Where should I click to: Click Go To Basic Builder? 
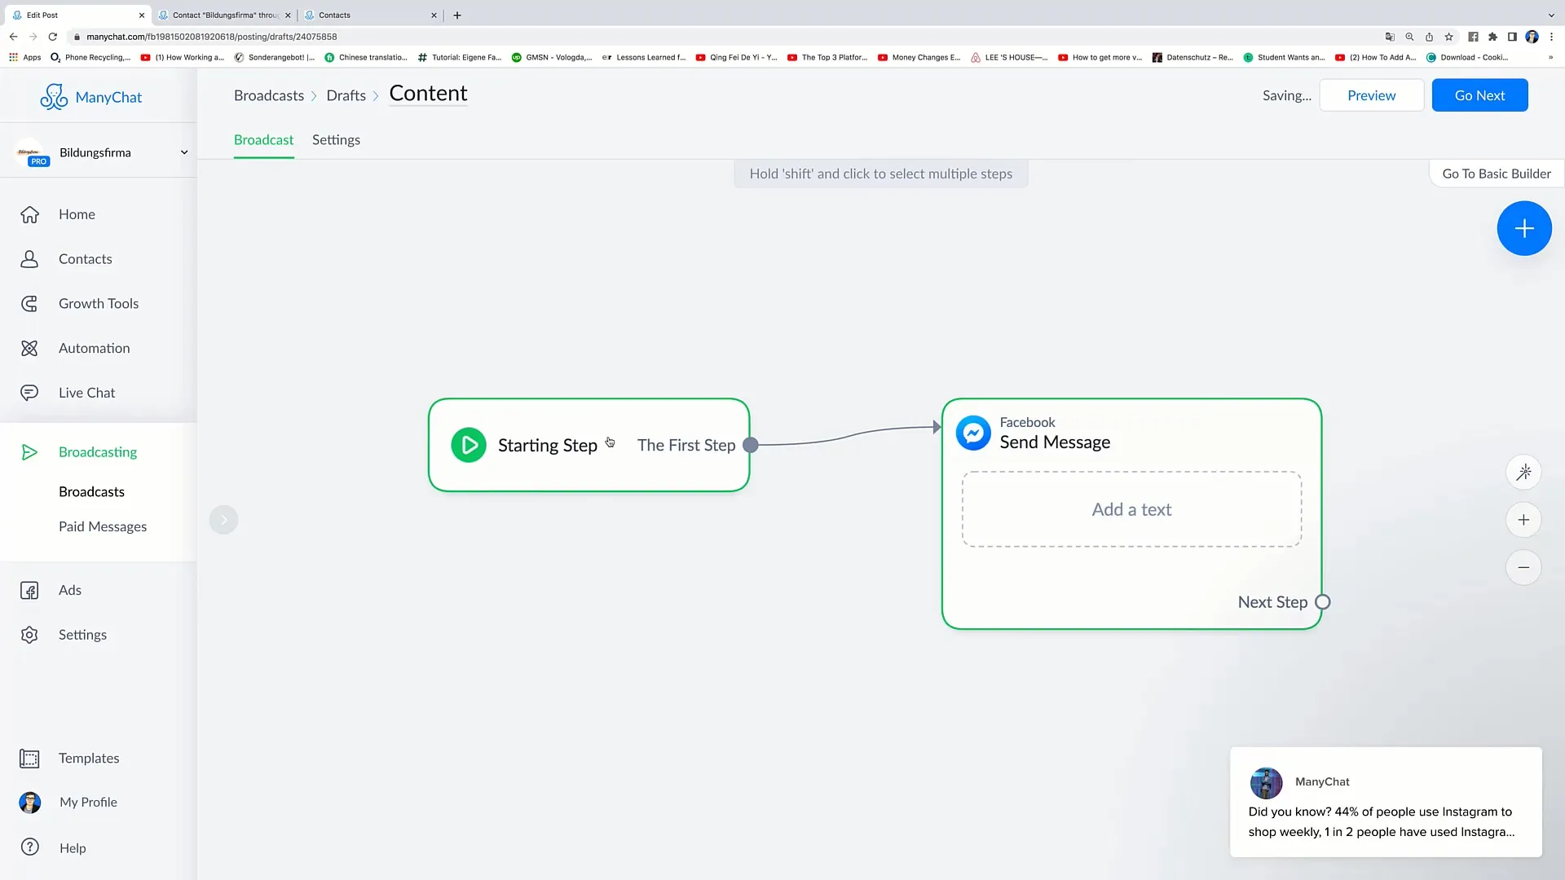click(1496, 174)
